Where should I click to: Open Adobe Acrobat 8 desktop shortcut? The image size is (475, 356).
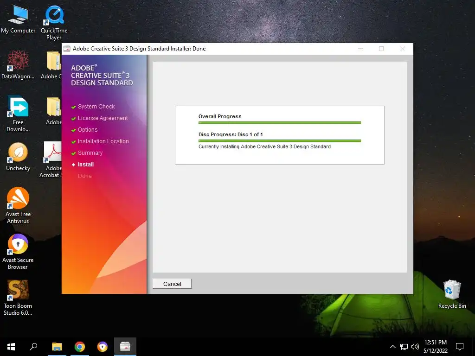(x=52, y=160)
